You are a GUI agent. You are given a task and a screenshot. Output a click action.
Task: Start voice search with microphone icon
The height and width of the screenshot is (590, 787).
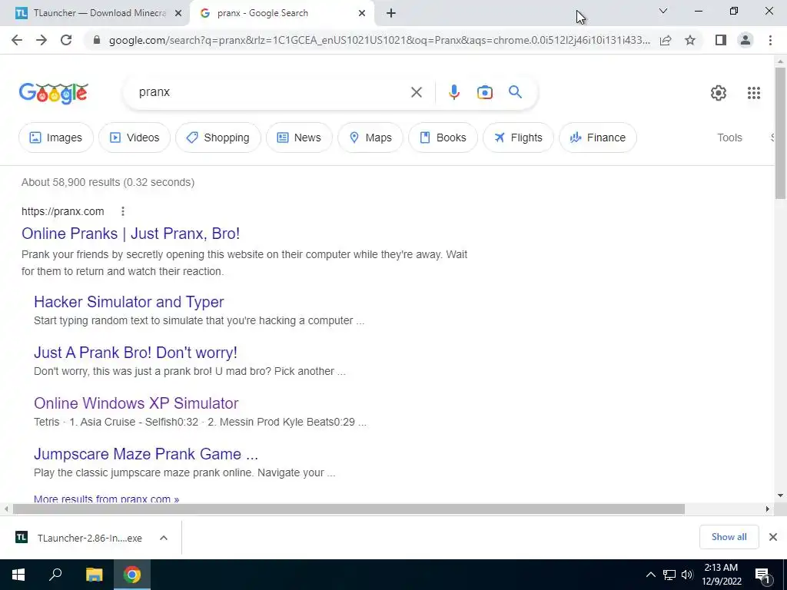click(x=453, y=92)
